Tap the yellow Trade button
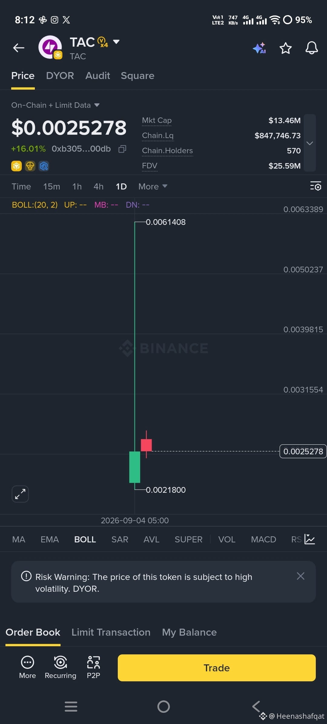327x724 pixels. click(217, 668)
